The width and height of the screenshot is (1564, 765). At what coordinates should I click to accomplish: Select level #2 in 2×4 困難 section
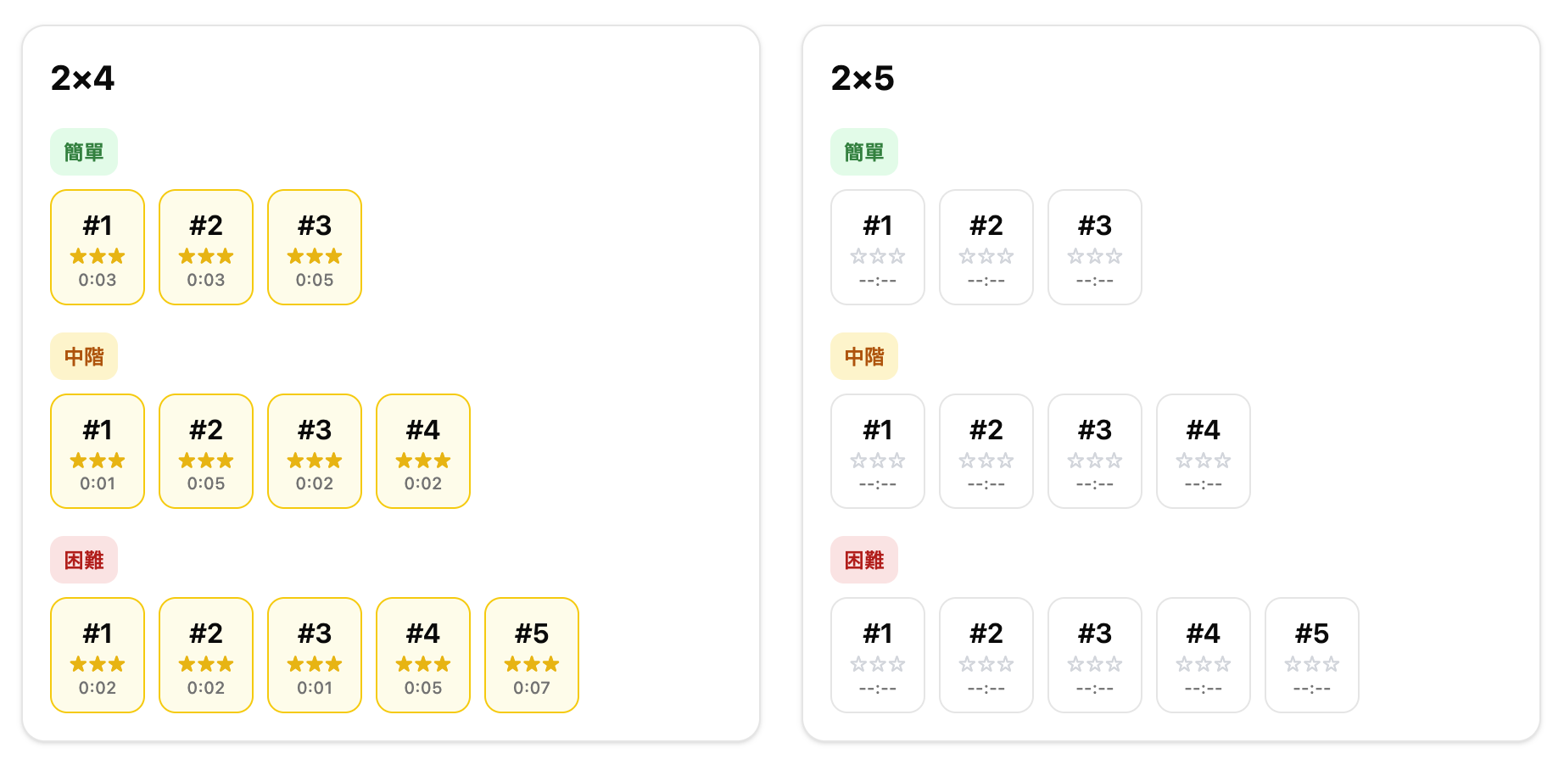tap(206, 655)
